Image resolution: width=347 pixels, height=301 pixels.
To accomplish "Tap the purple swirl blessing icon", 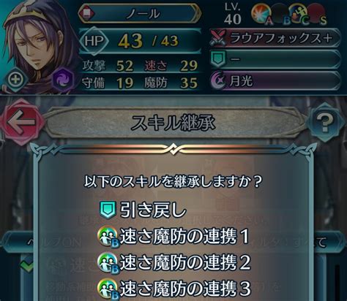I will click(63, 80).
